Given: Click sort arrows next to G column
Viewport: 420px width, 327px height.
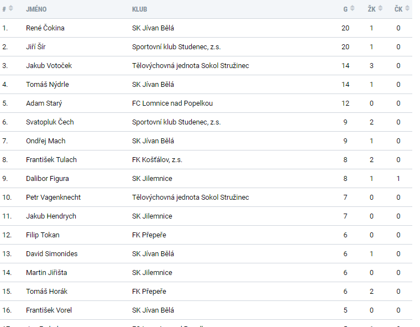Looking at the screenshot, I should click(351, 9).
